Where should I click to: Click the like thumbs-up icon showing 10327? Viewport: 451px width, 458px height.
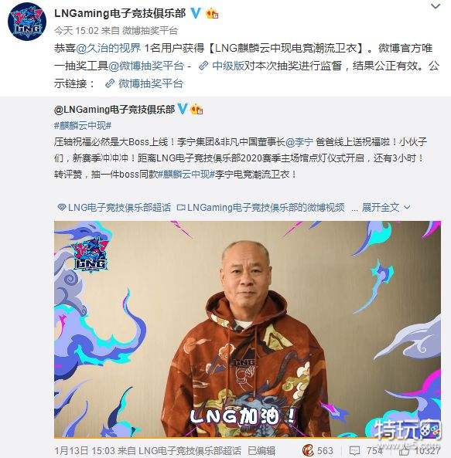pyautogui.click(x=405, y=451)
